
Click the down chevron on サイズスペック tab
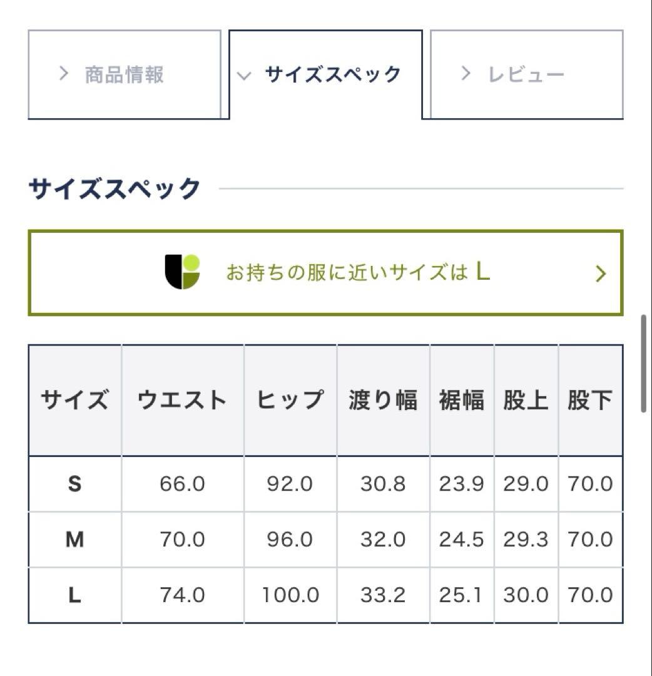[x=244, y=75]
